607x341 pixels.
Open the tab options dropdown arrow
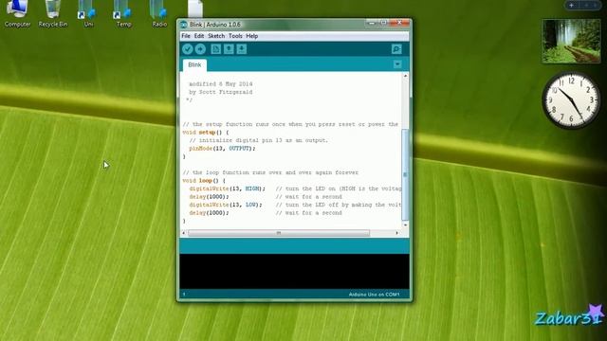397,64
